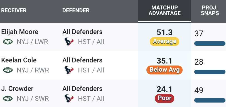Sort by the Proj. Snaps column header
The height and width of the screenshot is (107, 226).
pyautogui.click(x=210, y=10)
